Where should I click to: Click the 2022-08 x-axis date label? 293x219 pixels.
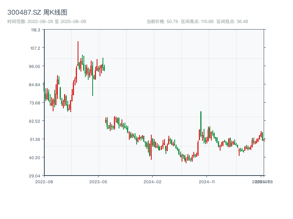point(44,181)
